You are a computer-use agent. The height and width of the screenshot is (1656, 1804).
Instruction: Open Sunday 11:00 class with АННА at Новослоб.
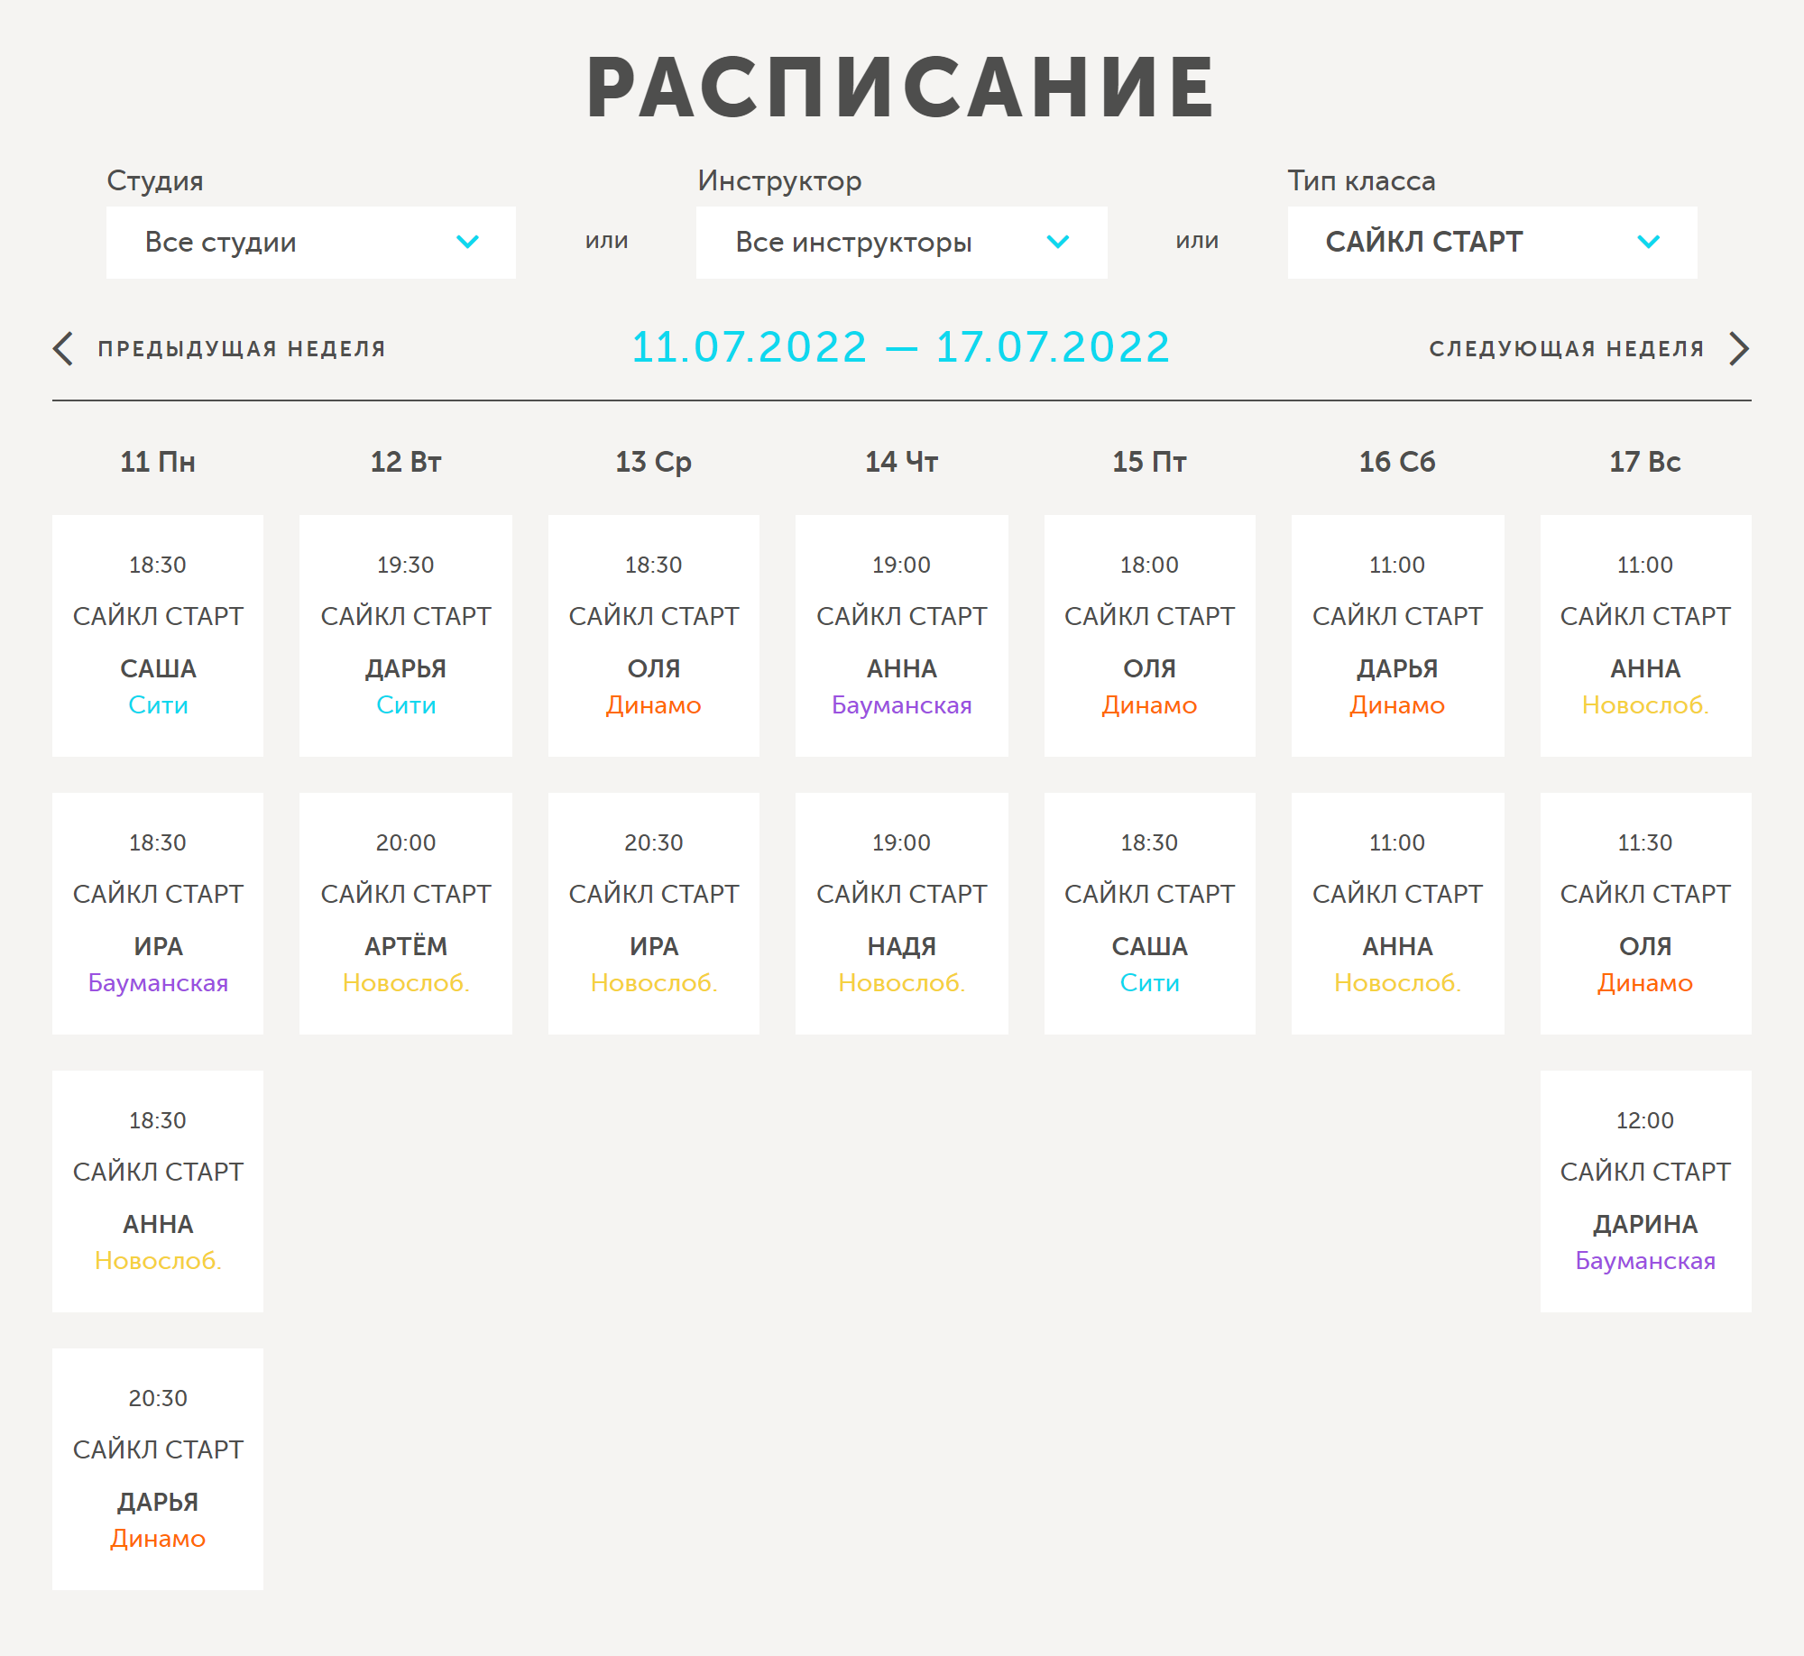tap(1646, 636)
